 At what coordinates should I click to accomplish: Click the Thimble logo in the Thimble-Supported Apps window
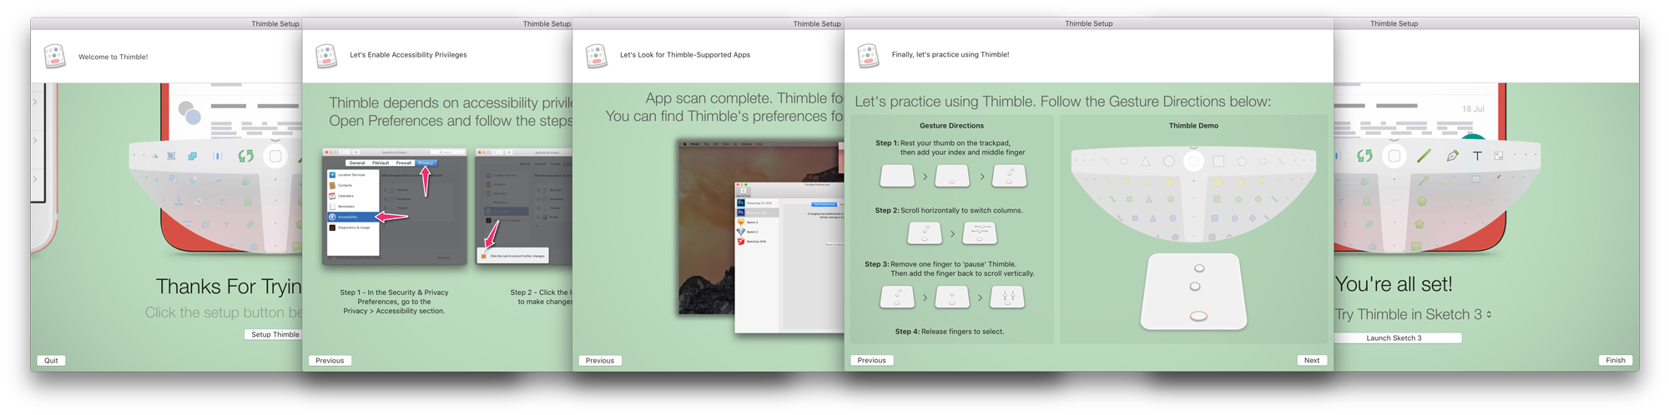pos(597,56)
